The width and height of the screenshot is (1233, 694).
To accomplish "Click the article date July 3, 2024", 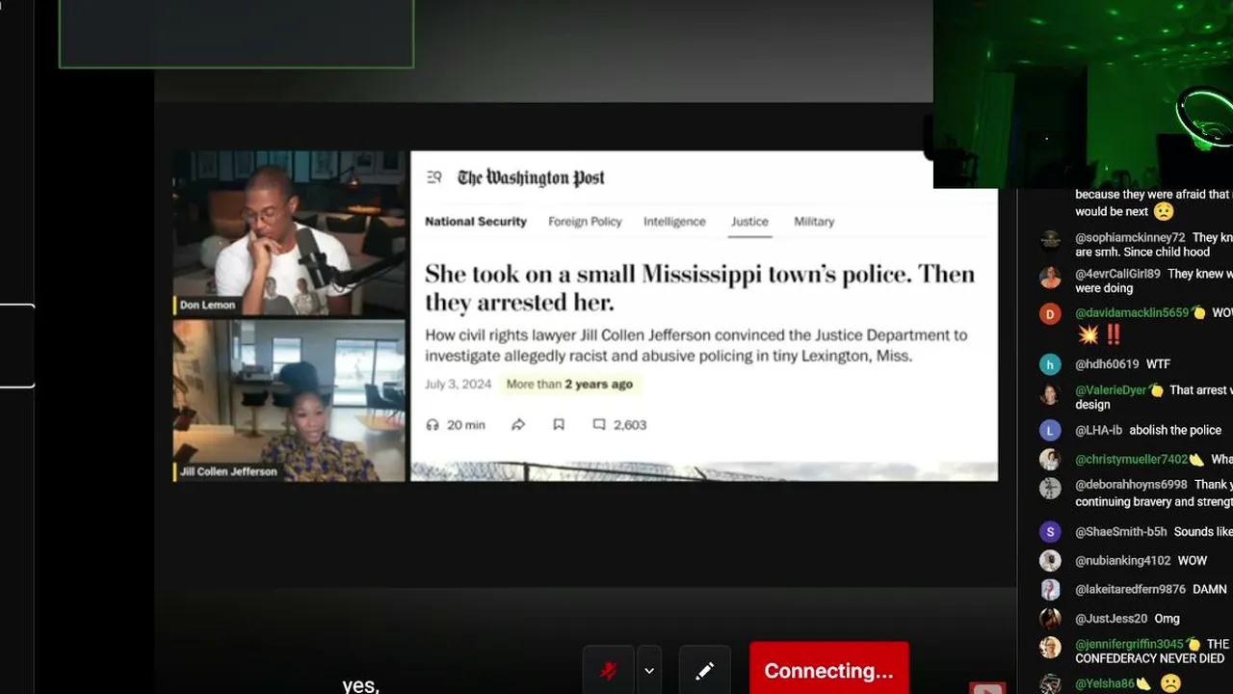I will 459,384.
